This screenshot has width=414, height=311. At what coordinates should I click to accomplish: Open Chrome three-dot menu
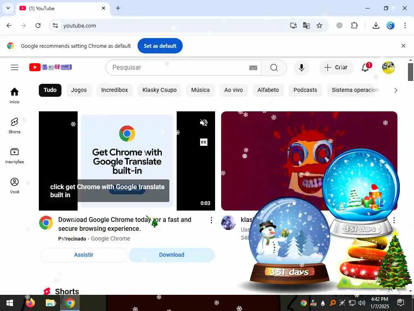405,26
